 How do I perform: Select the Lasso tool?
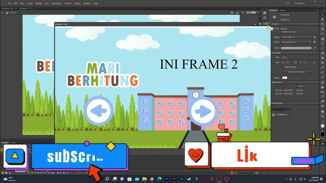(x=323, y=34)
